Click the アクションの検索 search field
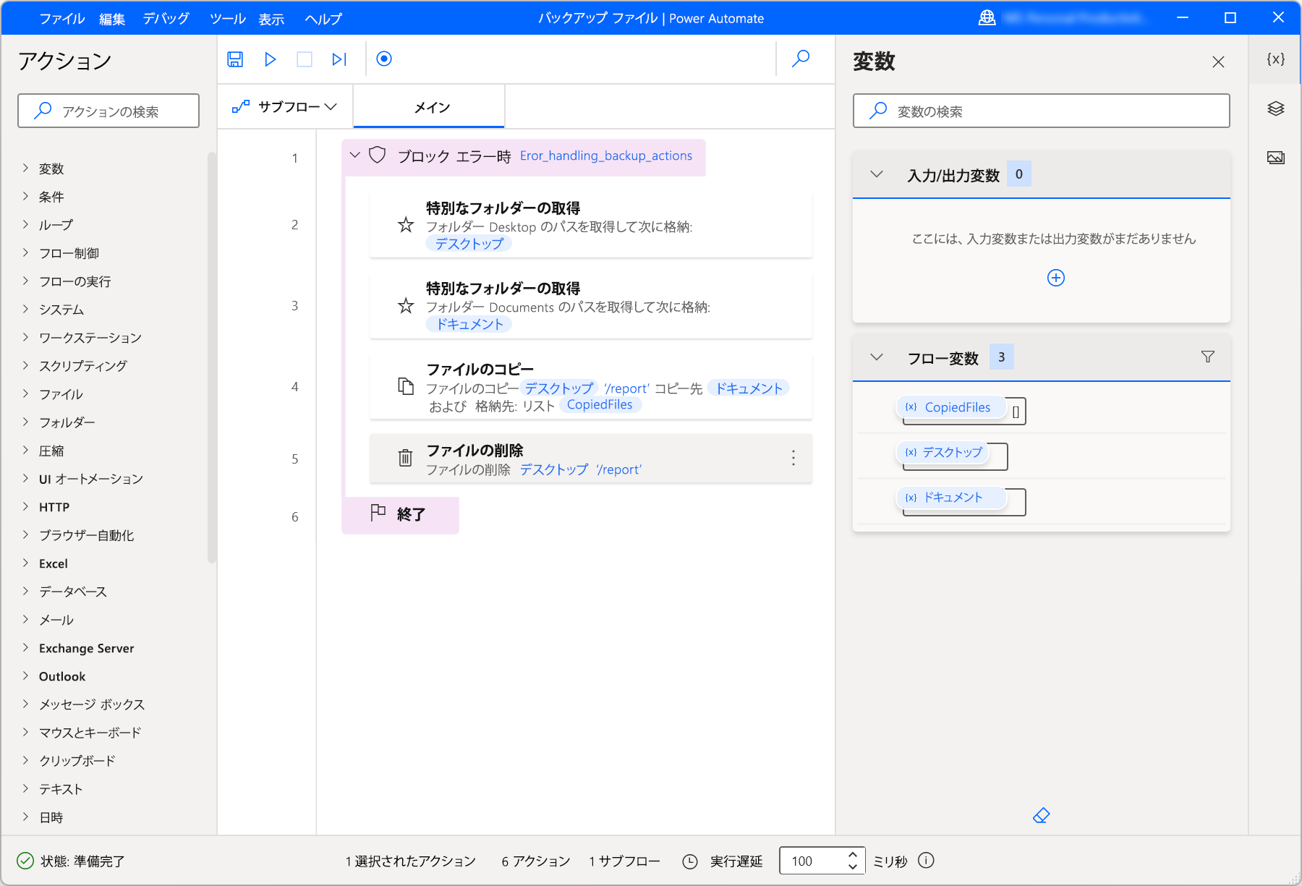Screen dimensions: 1302x886 (x=109, y=111)
